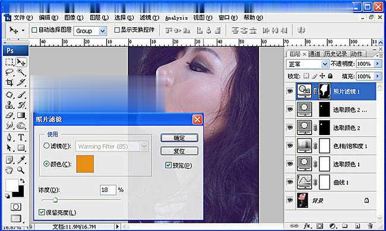Image resolution: width=386 pixels, height=231 pixels.
Task: Open the status bar info arrow
Action: tap(118, 226)
